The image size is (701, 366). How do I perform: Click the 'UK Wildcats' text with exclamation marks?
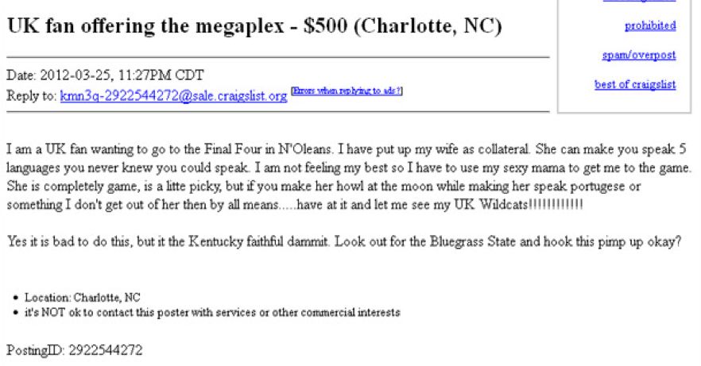coord(518,204)
